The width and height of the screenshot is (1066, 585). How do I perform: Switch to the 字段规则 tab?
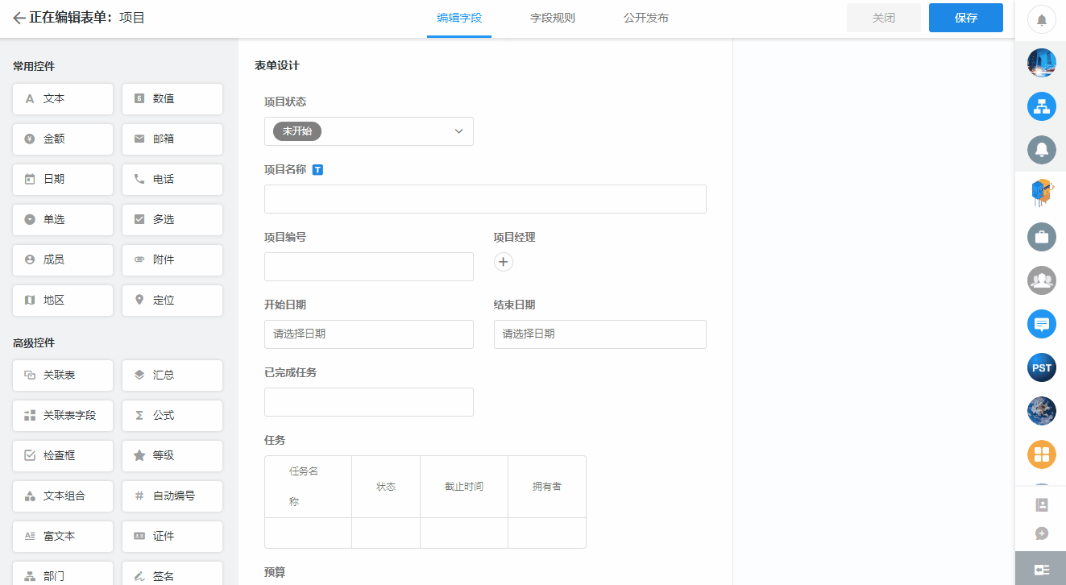[x=553, y=18]
